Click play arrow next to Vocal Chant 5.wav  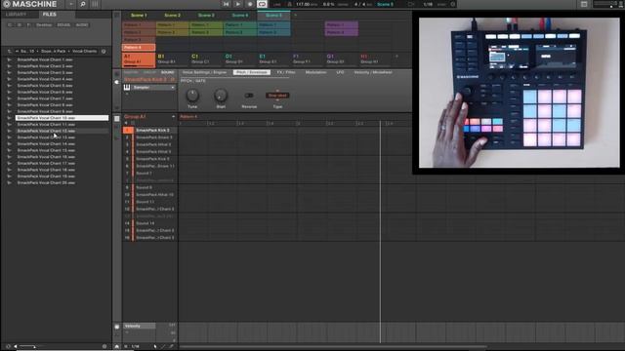click(x=9, y=86)
